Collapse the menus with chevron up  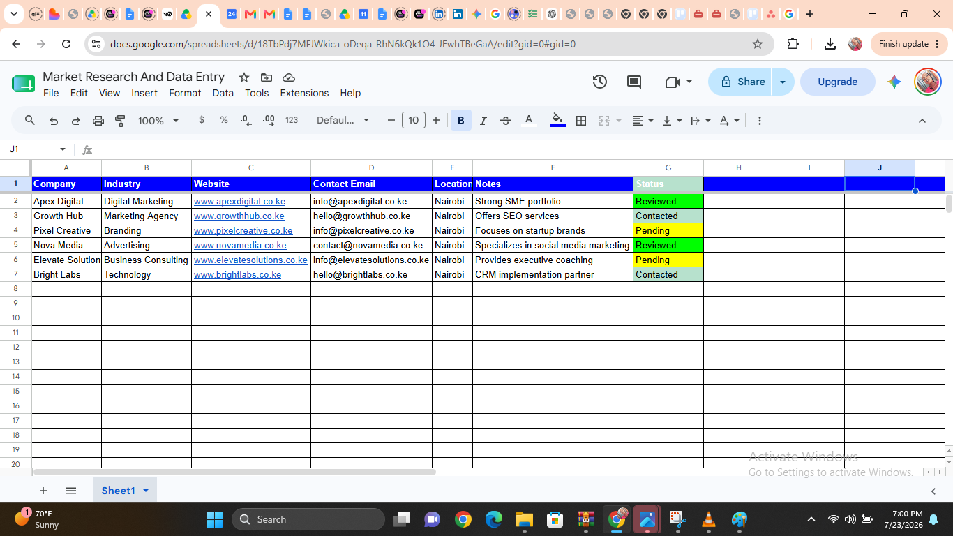click(x=922, y=120)
